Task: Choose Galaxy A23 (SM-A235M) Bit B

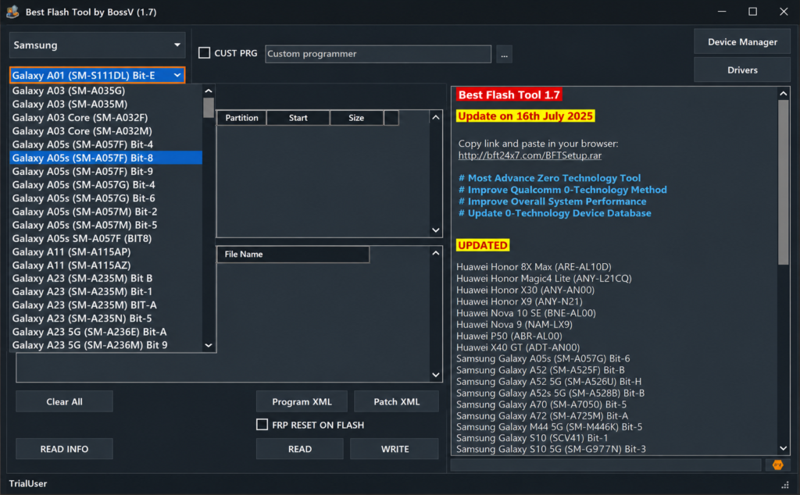Action: 106,279
